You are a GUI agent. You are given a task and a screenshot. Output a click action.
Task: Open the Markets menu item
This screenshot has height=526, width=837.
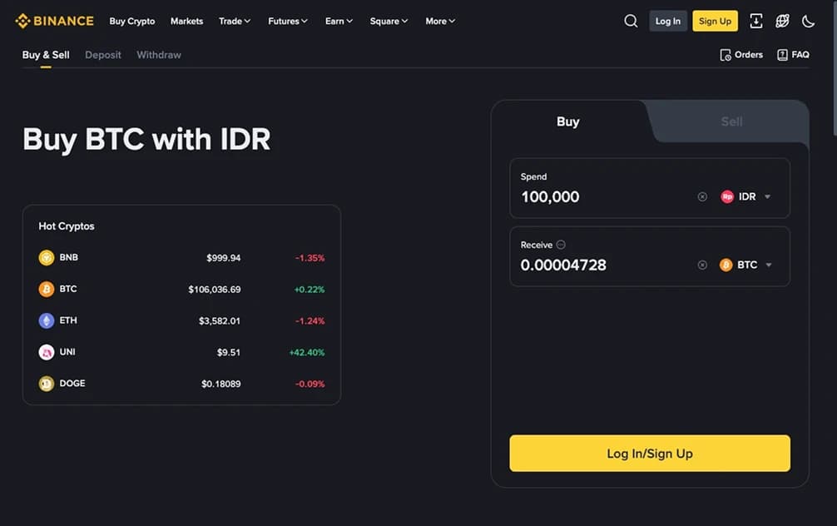pyautogui.click(x=186, y=20)
